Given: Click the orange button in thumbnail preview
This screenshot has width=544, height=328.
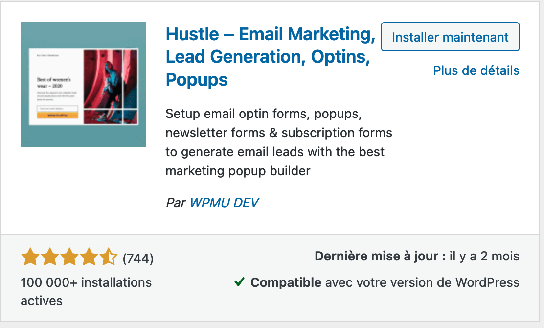Looking at the screenshot, I should [x=58, y=115].
